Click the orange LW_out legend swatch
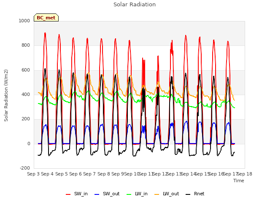The width and height of the screenshot is (270, 202). pyautogui.click(x=157, y=194)
